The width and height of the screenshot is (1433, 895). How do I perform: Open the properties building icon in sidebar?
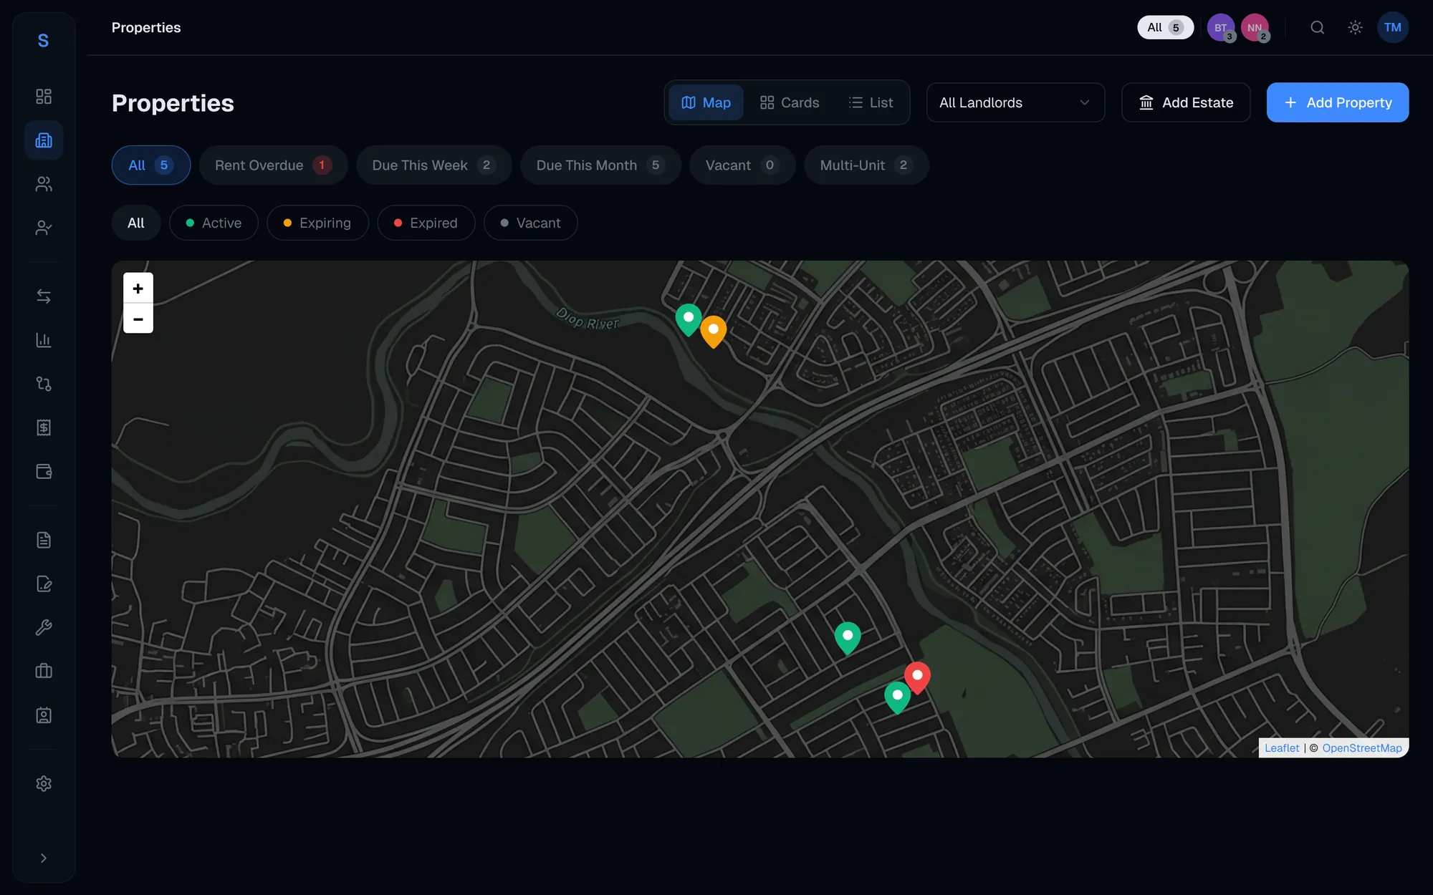[44, 140]
